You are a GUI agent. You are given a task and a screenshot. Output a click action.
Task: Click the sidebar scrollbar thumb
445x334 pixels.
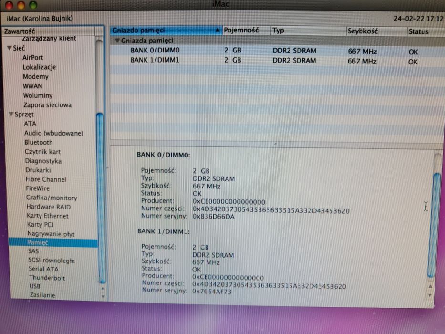[101, 198]
